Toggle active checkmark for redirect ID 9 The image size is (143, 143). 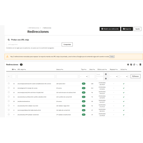tap(124, 106)
